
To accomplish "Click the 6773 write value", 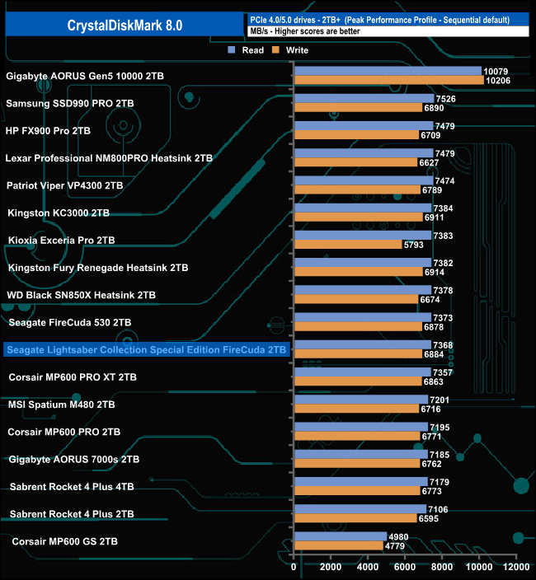I will [x=431, y=491].
